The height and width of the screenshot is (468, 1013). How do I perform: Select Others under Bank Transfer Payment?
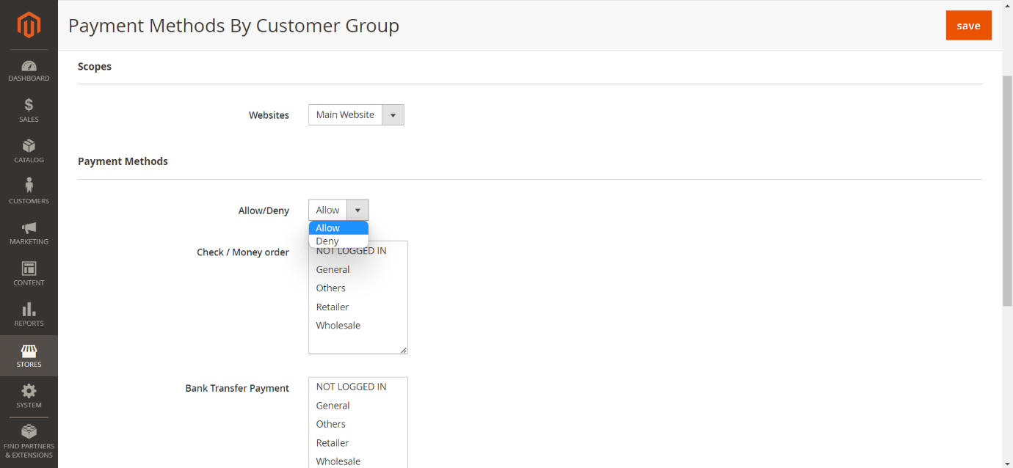click(331, 424)
